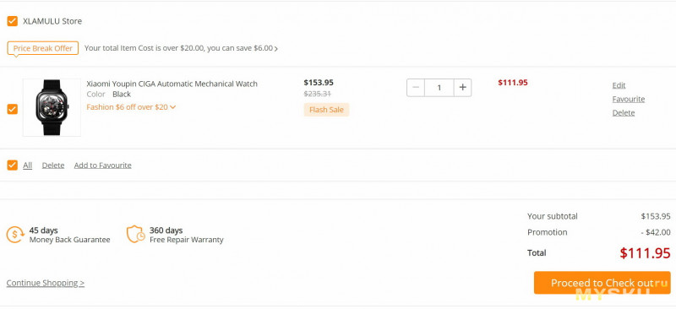Click the Price Break Offer tag
The height and width of the screenshot is (309, 676).
[43, 48]
